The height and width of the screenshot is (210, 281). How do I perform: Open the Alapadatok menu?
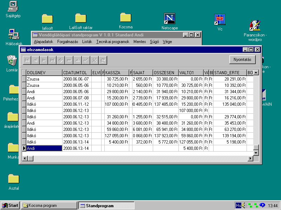[43, 42]
